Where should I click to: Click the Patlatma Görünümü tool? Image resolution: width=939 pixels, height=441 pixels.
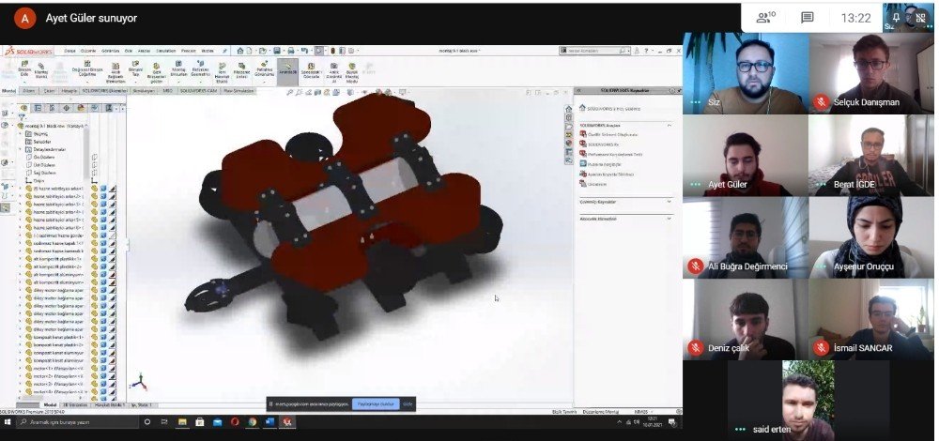pos(264,68)
